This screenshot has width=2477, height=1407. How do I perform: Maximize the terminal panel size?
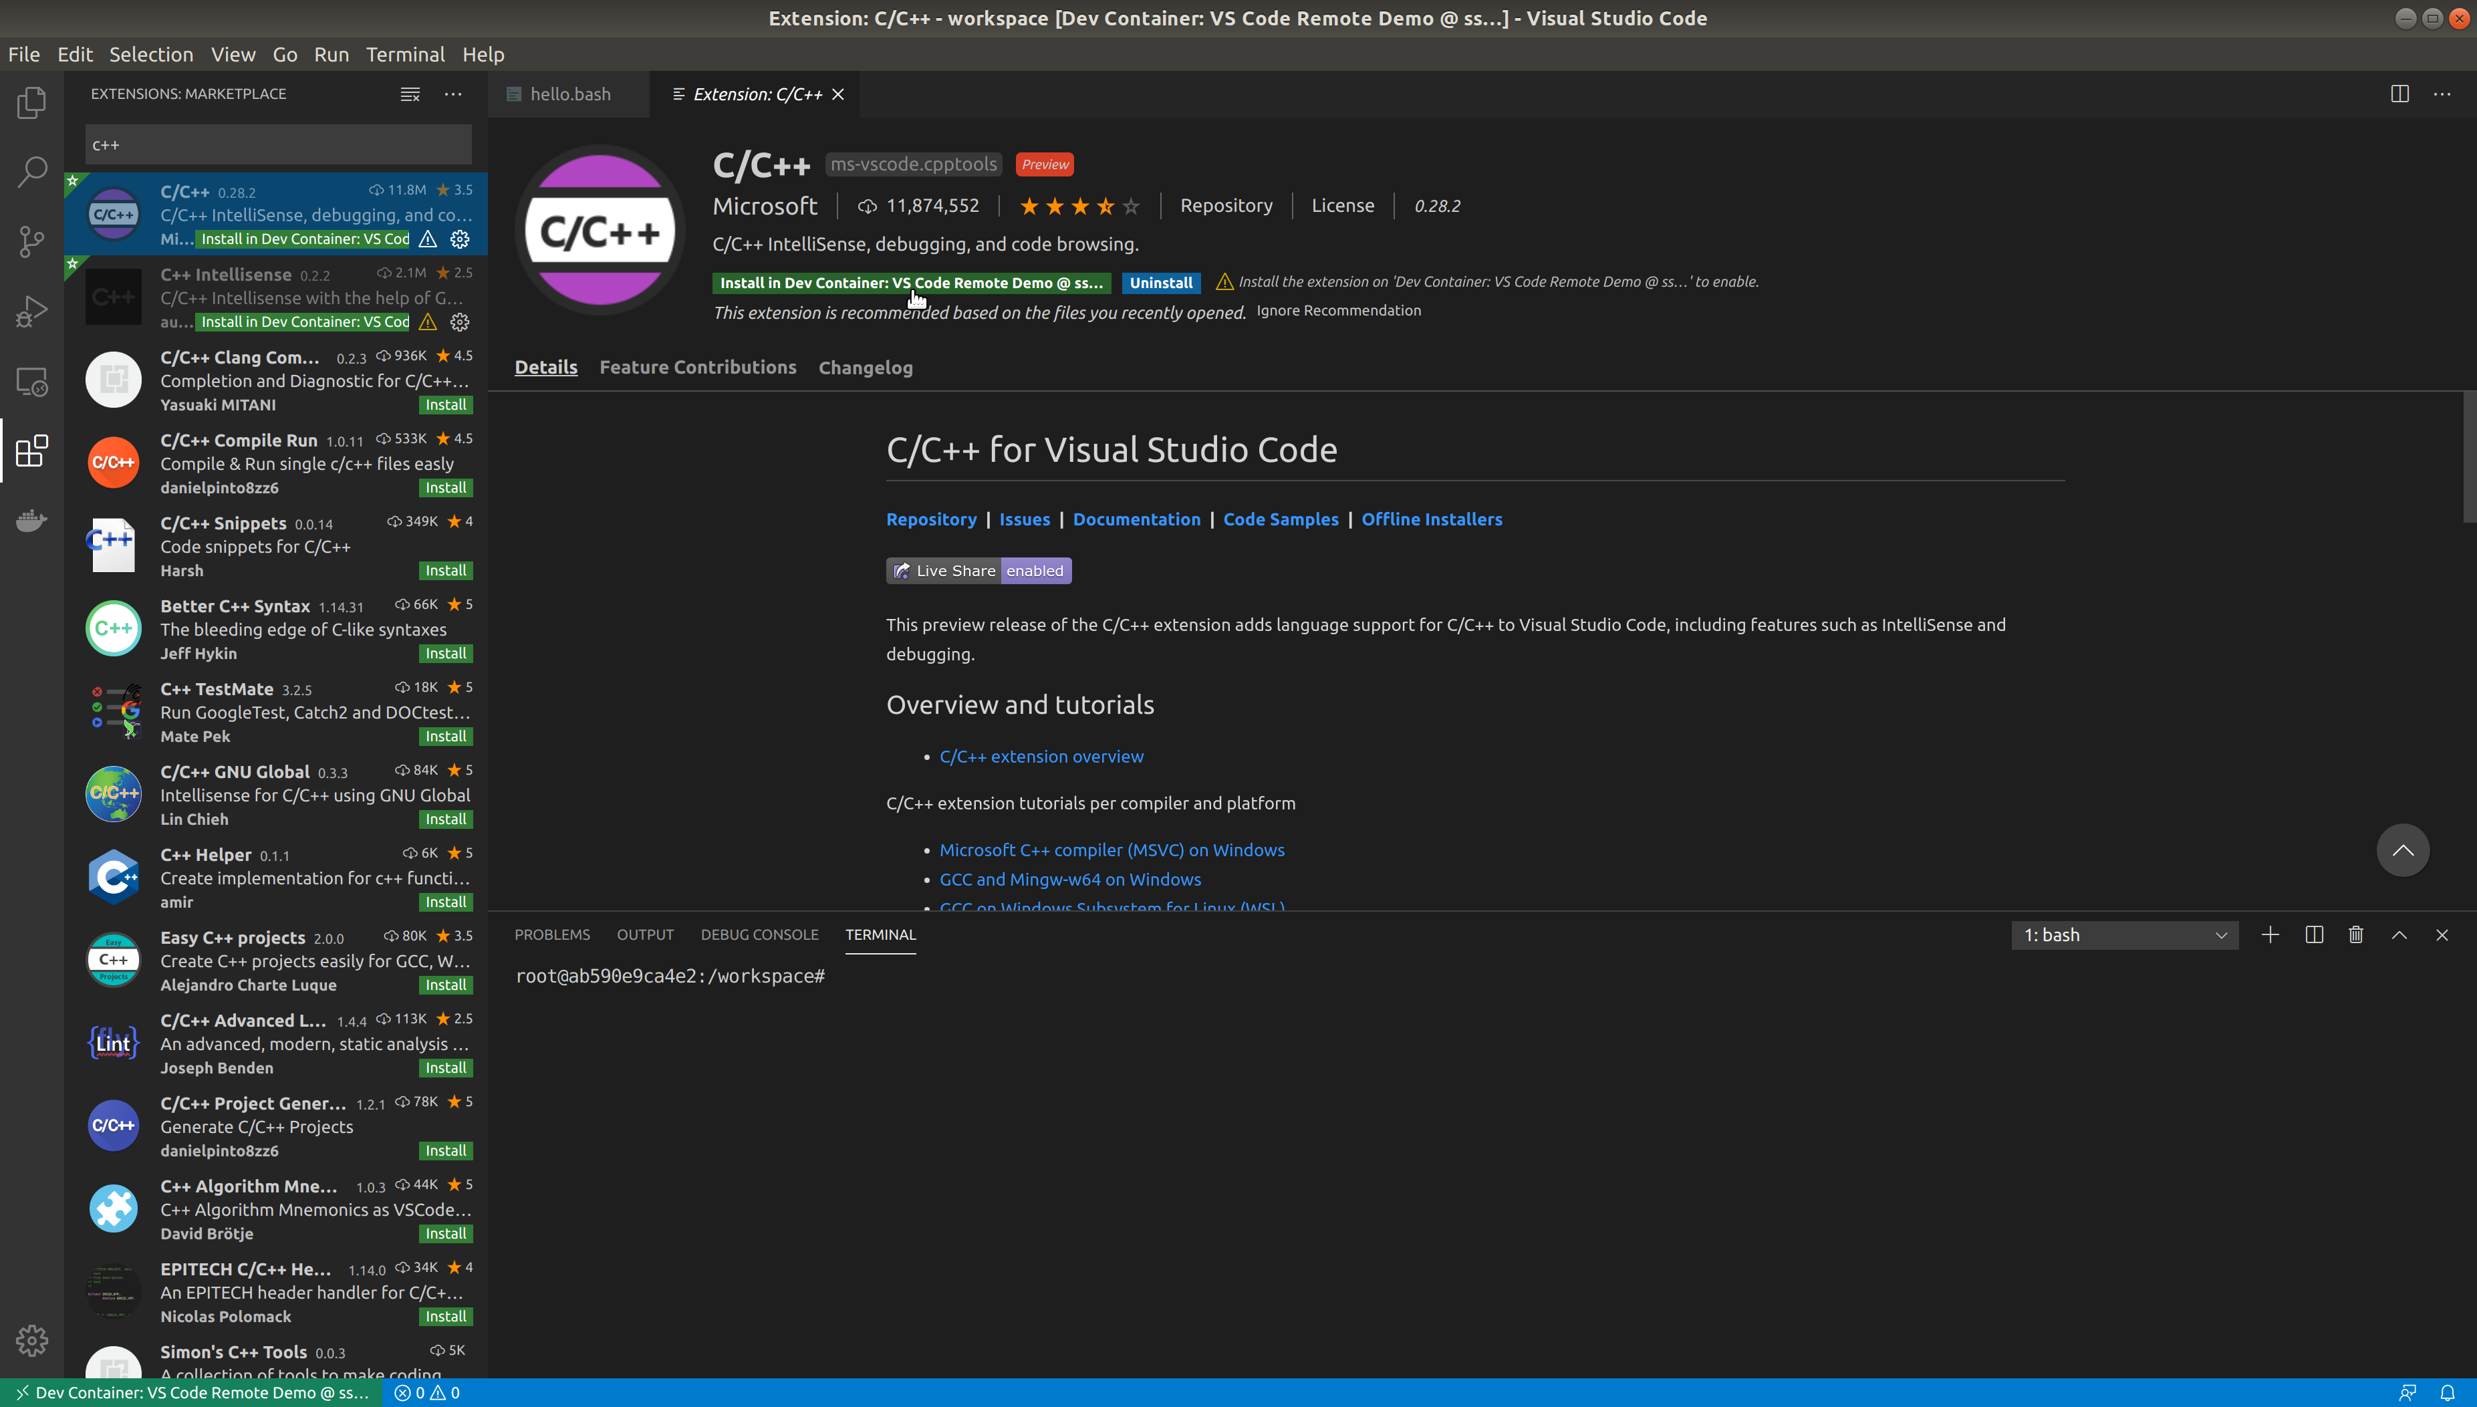pos(2399,934)
